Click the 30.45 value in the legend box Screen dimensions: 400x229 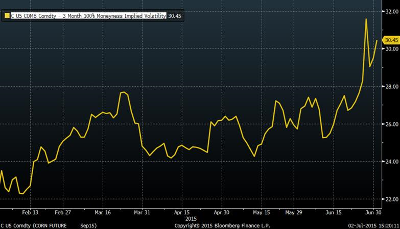point(175,16)
